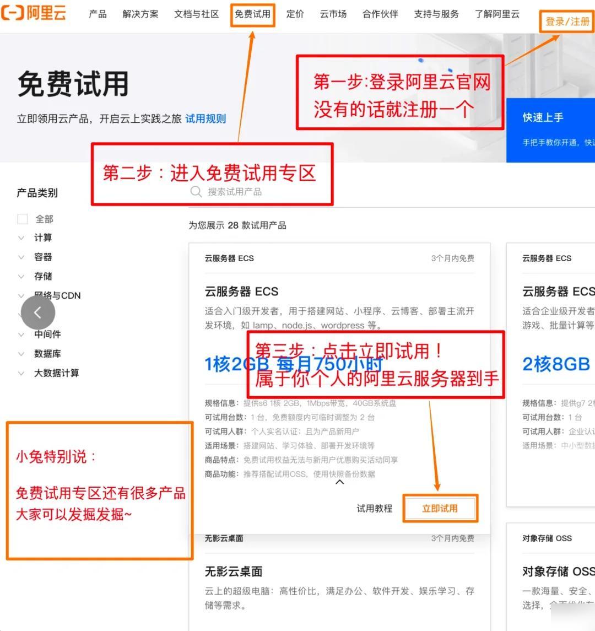Screen dimensions: 595x631
Task: Open the 了解阿里云 menu
Action: click(497, 14)
